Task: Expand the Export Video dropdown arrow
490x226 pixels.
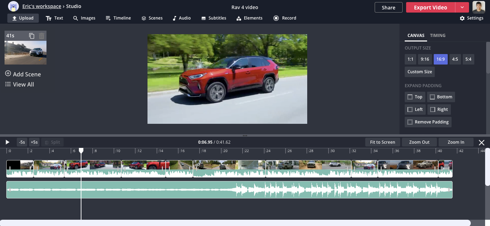Action: pos(462,7)
